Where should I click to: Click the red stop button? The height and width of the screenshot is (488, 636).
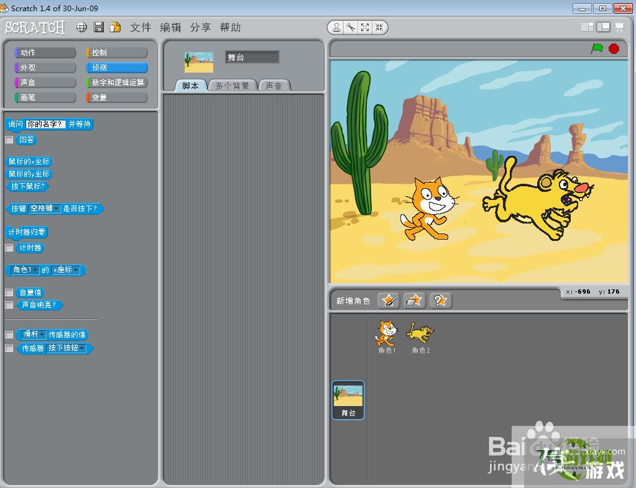click(x=614, y=48)
